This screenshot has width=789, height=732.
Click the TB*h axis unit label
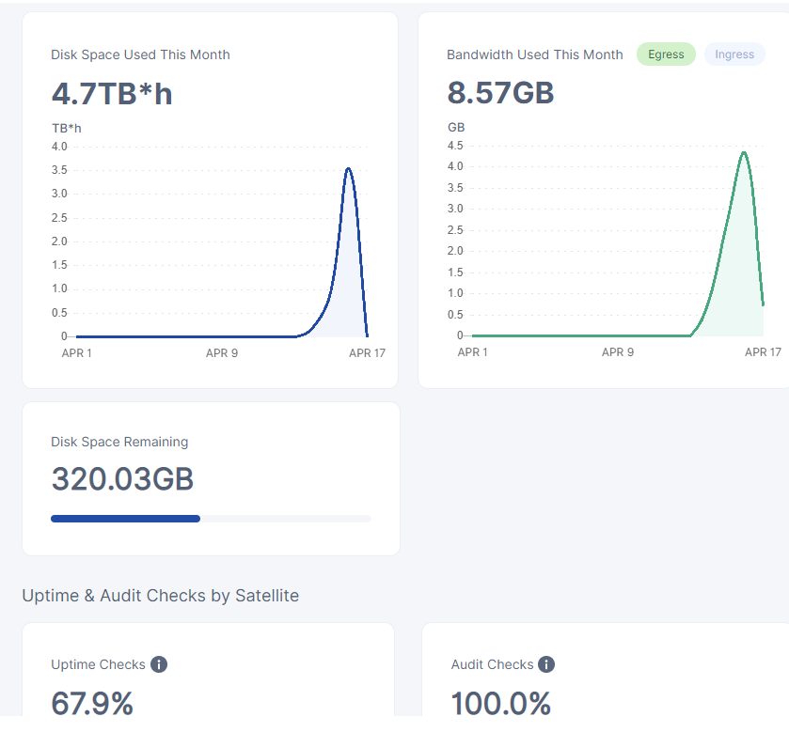(x=66, y=128)
